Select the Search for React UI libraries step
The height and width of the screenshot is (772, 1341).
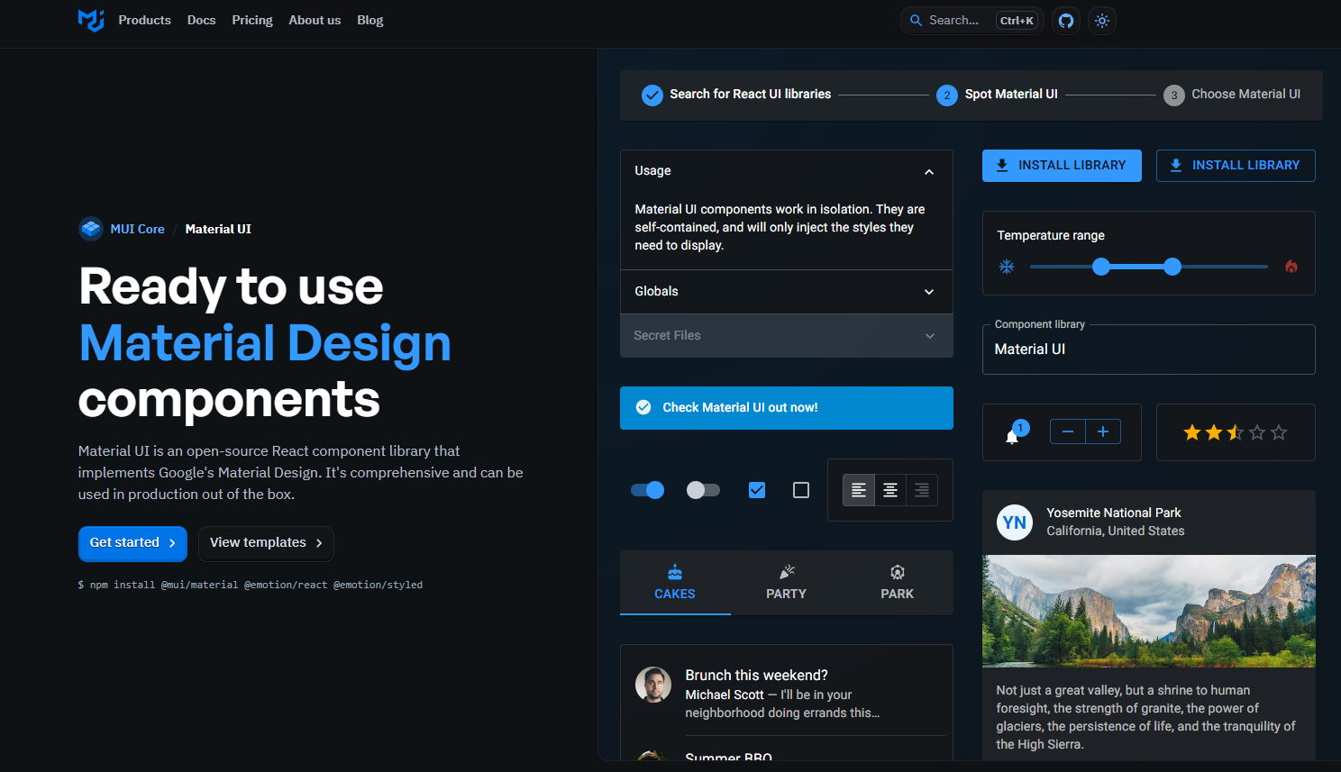click(736, 95)
